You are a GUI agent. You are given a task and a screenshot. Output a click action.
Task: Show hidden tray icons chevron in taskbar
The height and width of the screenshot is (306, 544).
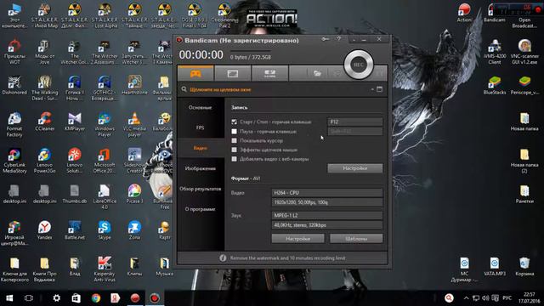tap(466, 298)
